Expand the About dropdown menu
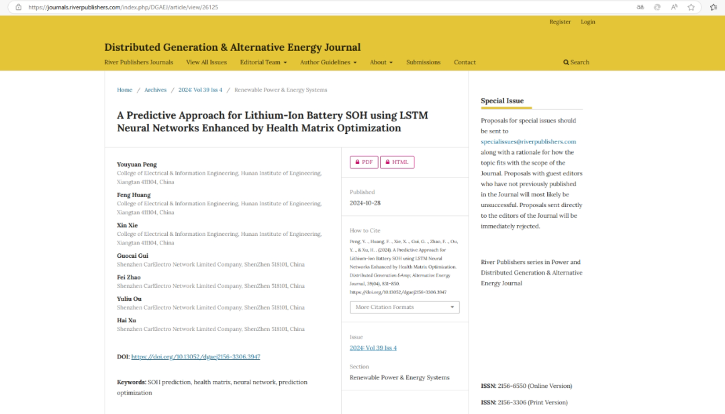725x414 pixels. pos(381,62)
